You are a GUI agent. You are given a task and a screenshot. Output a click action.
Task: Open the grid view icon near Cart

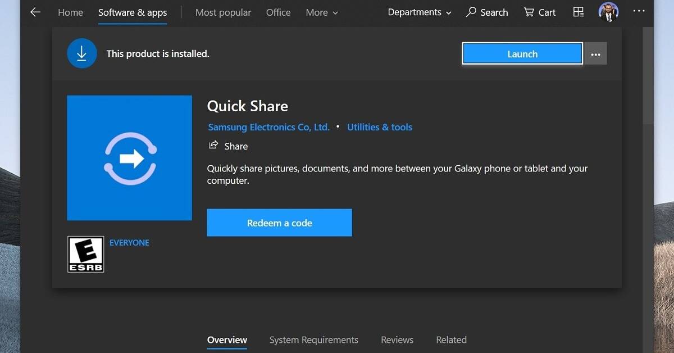tap(579, 12)
